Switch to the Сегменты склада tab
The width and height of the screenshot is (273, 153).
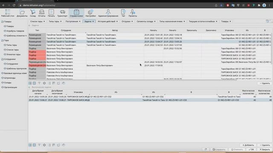pos(145,21)
